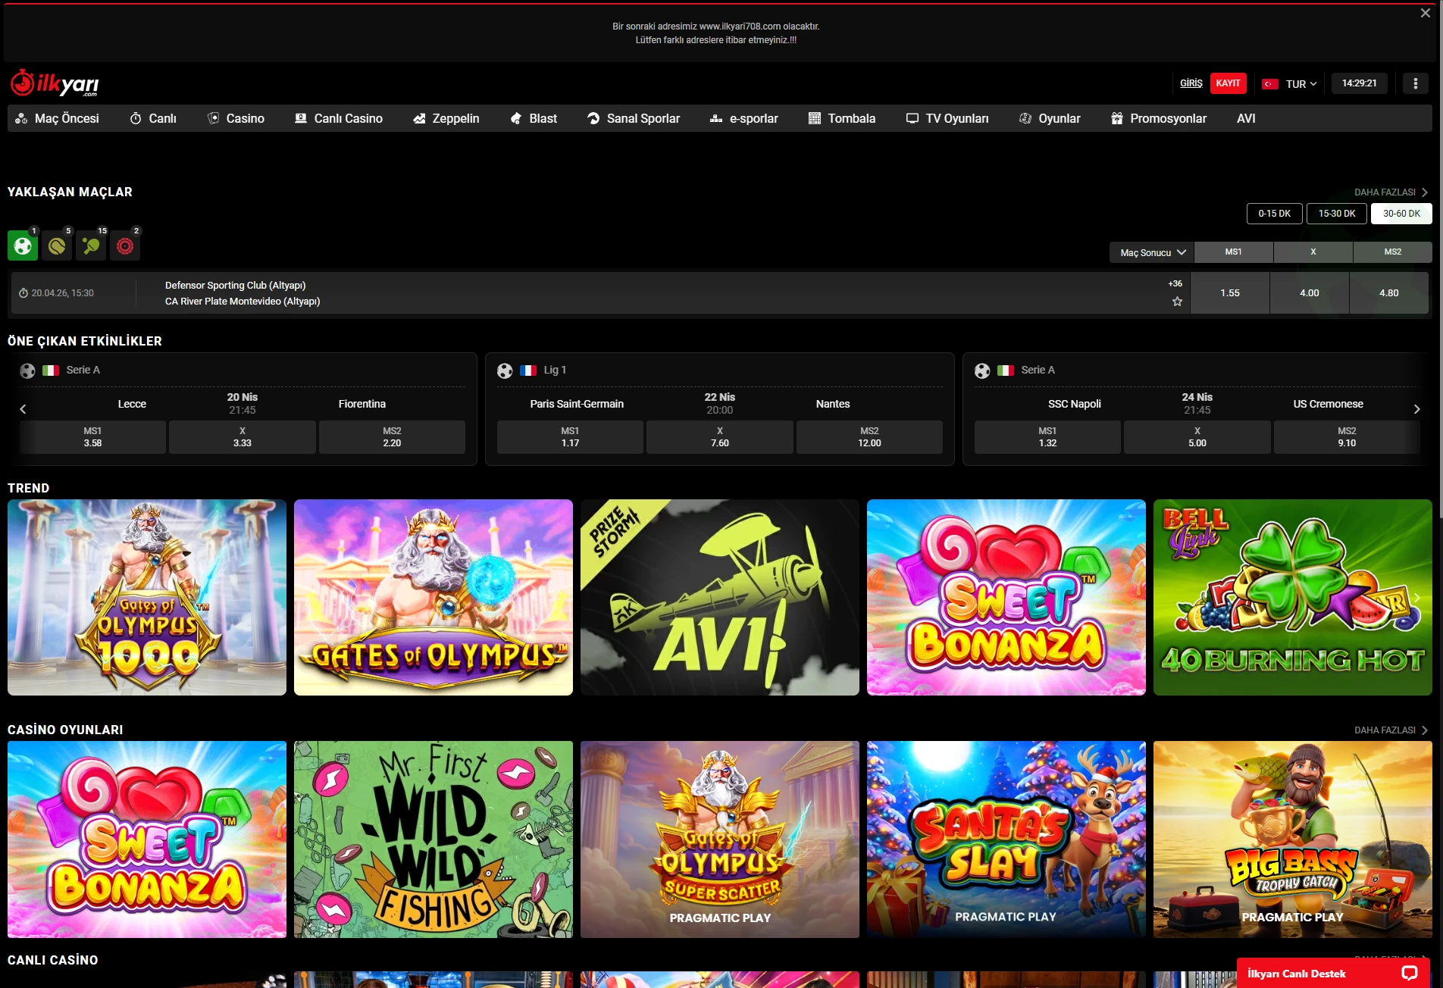
Task: Click the Promosyonlar gift icon
Action: (x=1117, y=118)
